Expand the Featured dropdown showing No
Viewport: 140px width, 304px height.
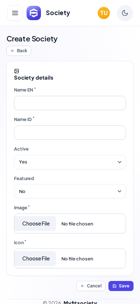[x=70, y=191]
